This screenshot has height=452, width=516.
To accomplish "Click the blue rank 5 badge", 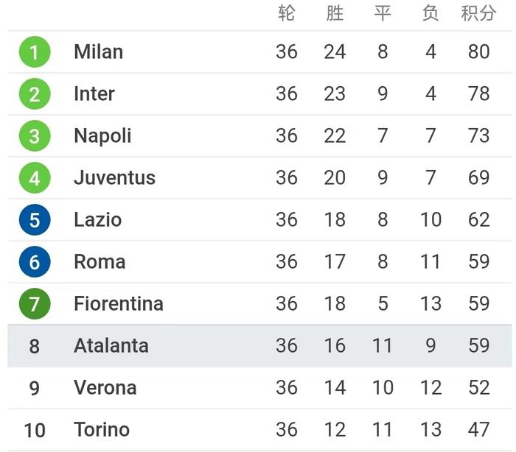I will pyautogui.click(x=35, y=220).
